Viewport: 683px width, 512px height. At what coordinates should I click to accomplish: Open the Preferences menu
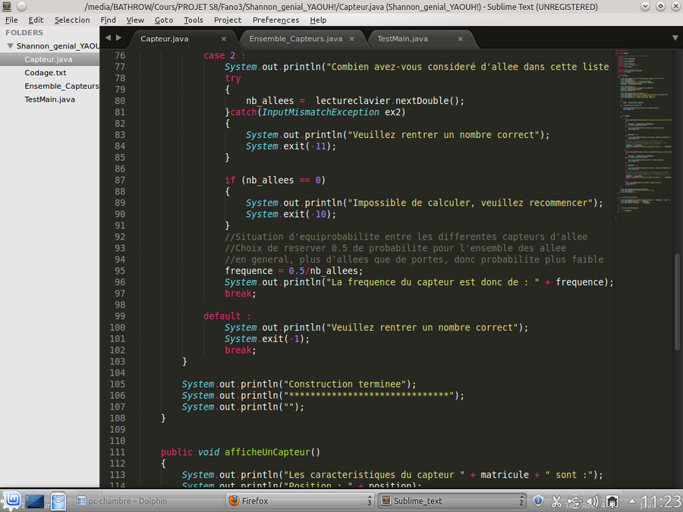pos(275,20)
